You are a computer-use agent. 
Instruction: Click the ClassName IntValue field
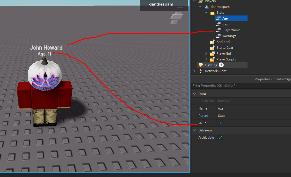coord(254,101)
